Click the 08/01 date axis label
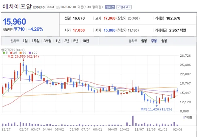The height and width of the screenshot is (137, 197). [x=98, y=129]
